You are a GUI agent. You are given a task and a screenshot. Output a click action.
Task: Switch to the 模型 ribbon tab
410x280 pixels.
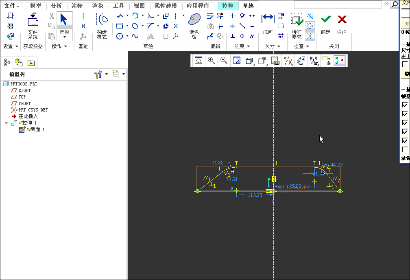pos(35,6)
